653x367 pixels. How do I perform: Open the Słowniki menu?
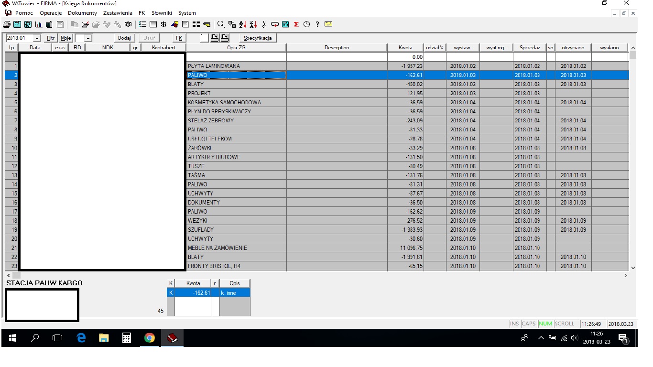click(162, 13)
